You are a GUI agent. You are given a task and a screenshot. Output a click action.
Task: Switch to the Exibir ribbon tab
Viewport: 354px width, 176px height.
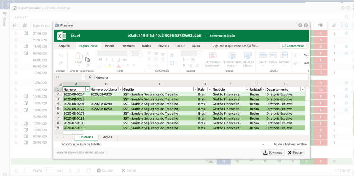coord(180,46)
